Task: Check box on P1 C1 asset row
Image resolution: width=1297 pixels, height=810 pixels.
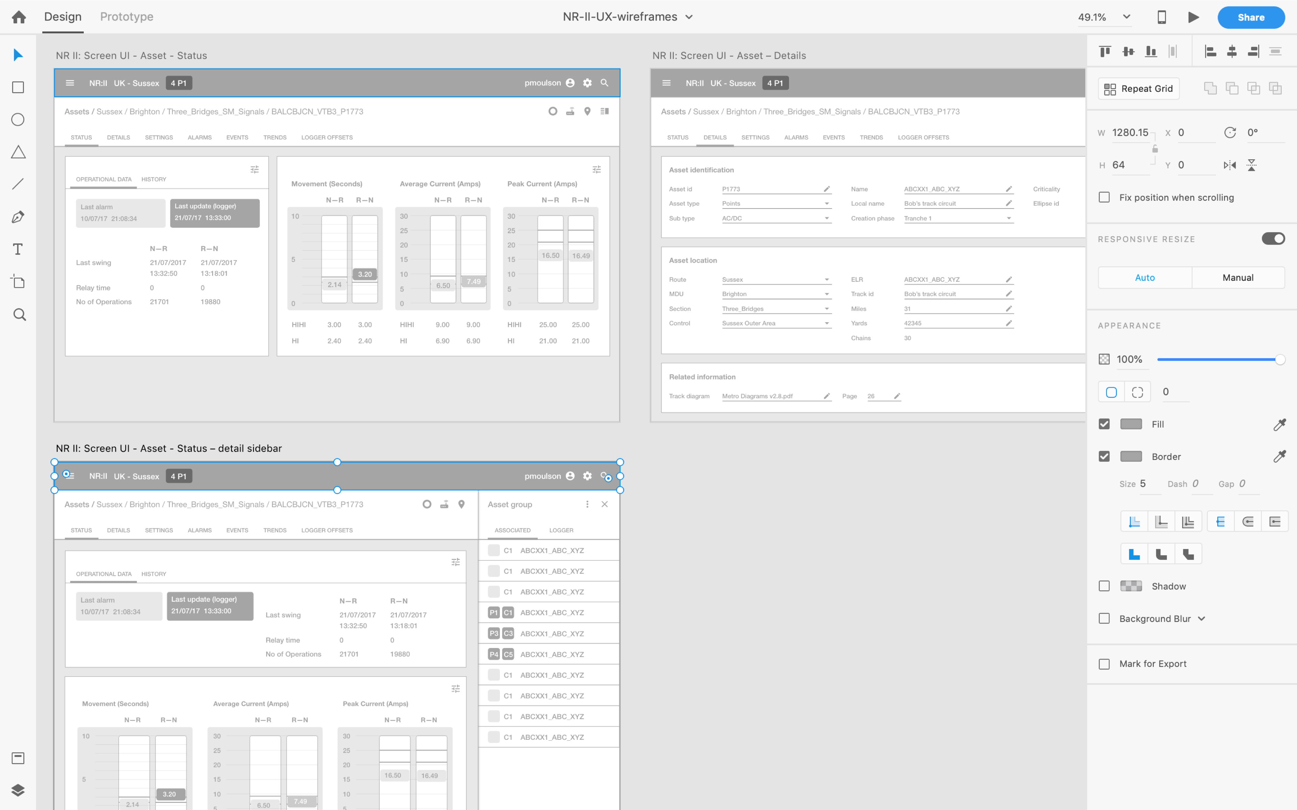Action: click(493, 612)
